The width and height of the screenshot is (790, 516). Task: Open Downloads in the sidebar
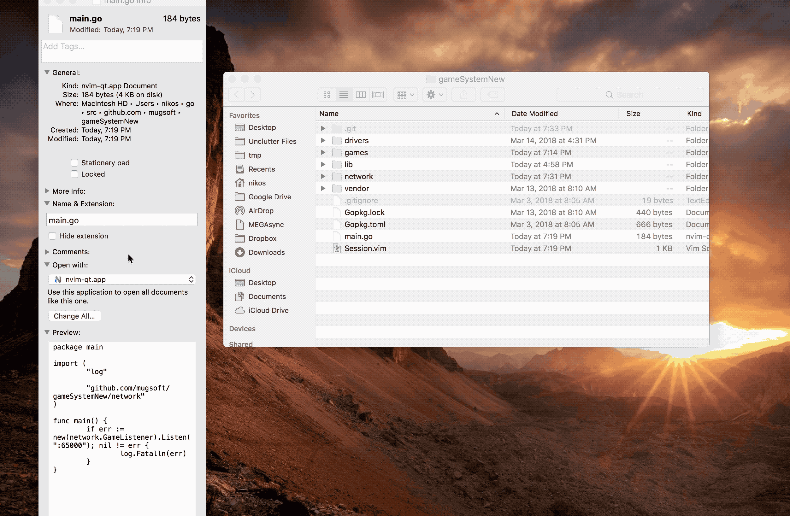(266, 252)
